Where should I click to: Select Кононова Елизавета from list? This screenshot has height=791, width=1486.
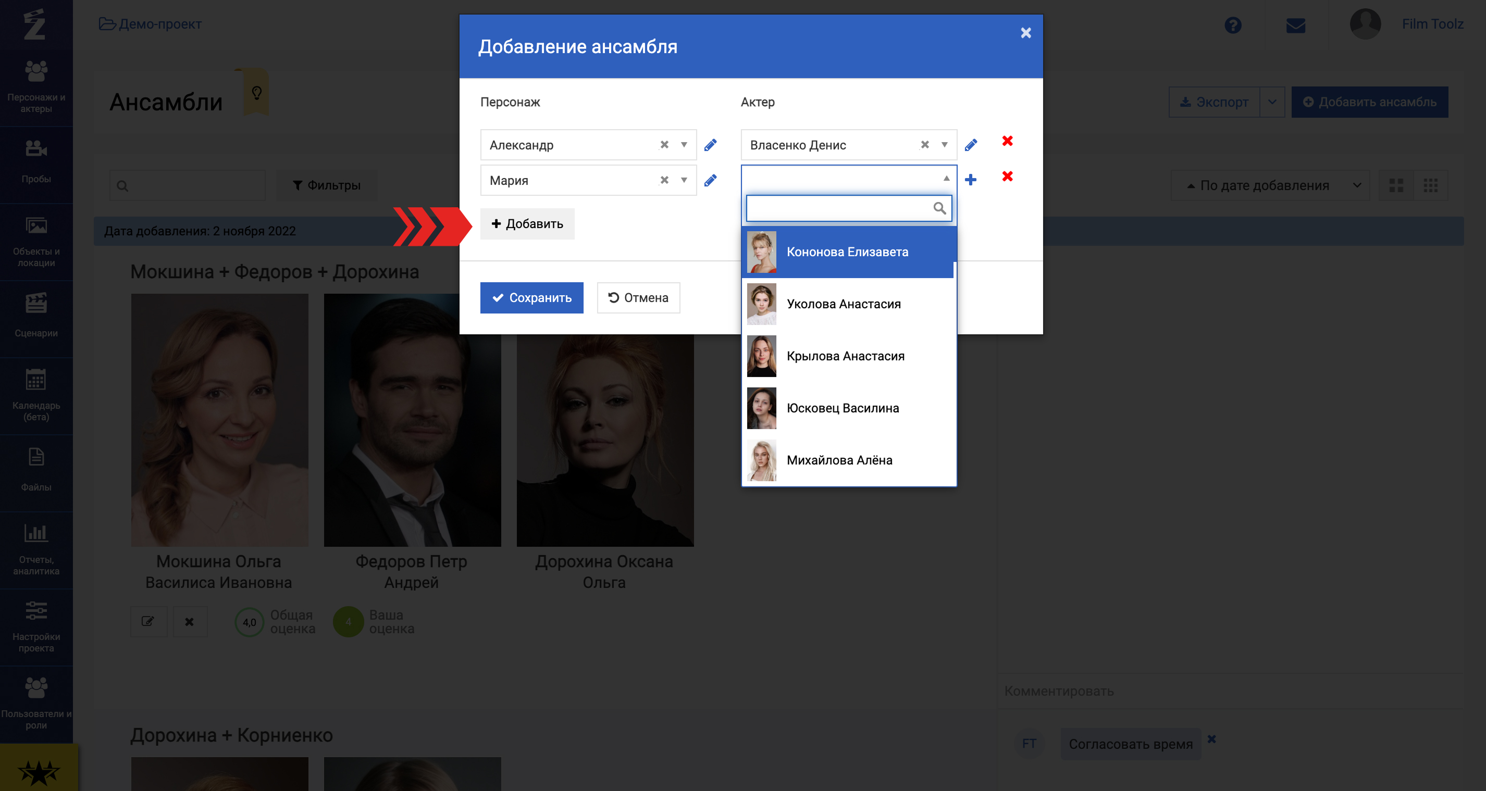(x=847, y=252)
